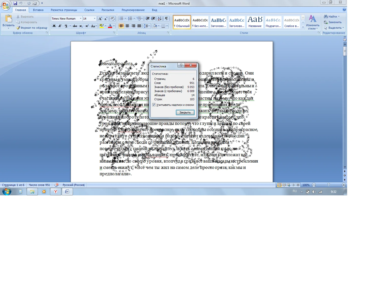Click the bulleted list icon
Screen dimensions: 372x291
[x=121, y=19]
